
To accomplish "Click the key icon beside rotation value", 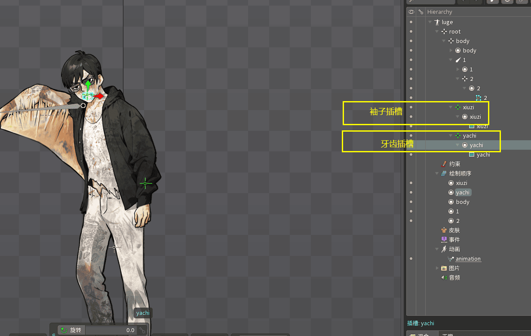I will click(x=142, y=330).
